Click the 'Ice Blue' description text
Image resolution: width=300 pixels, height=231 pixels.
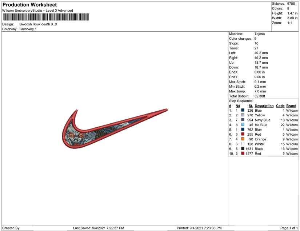click(261, 125)
